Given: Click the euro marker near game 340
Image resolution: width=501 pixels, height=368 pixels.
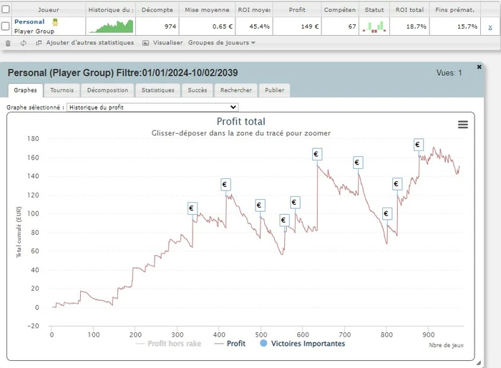Looking at the screenshot, I should click(193, 208).
